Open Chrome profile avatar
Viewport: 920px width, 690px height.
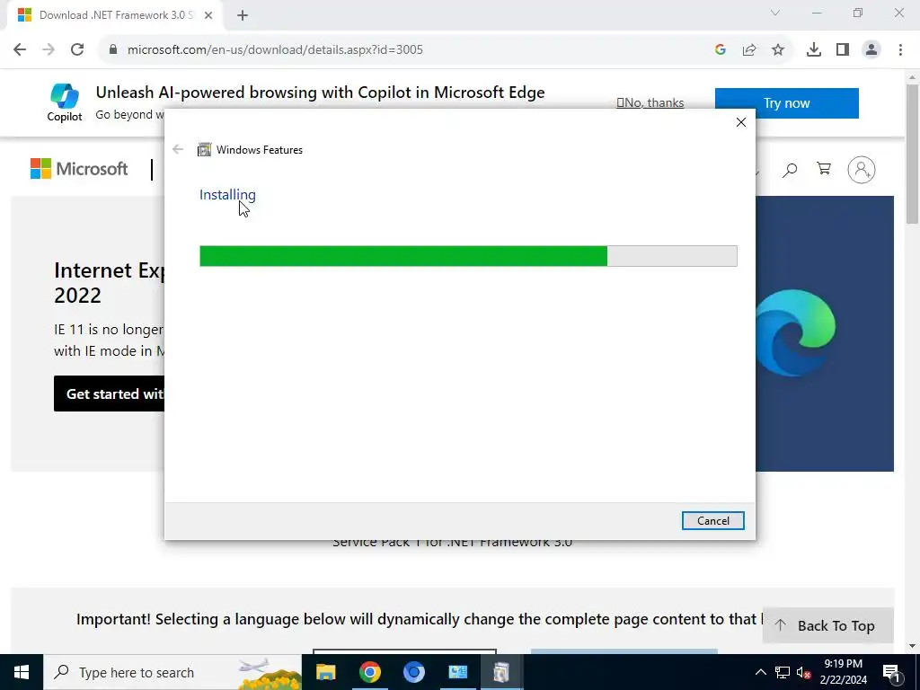point(871,49)
